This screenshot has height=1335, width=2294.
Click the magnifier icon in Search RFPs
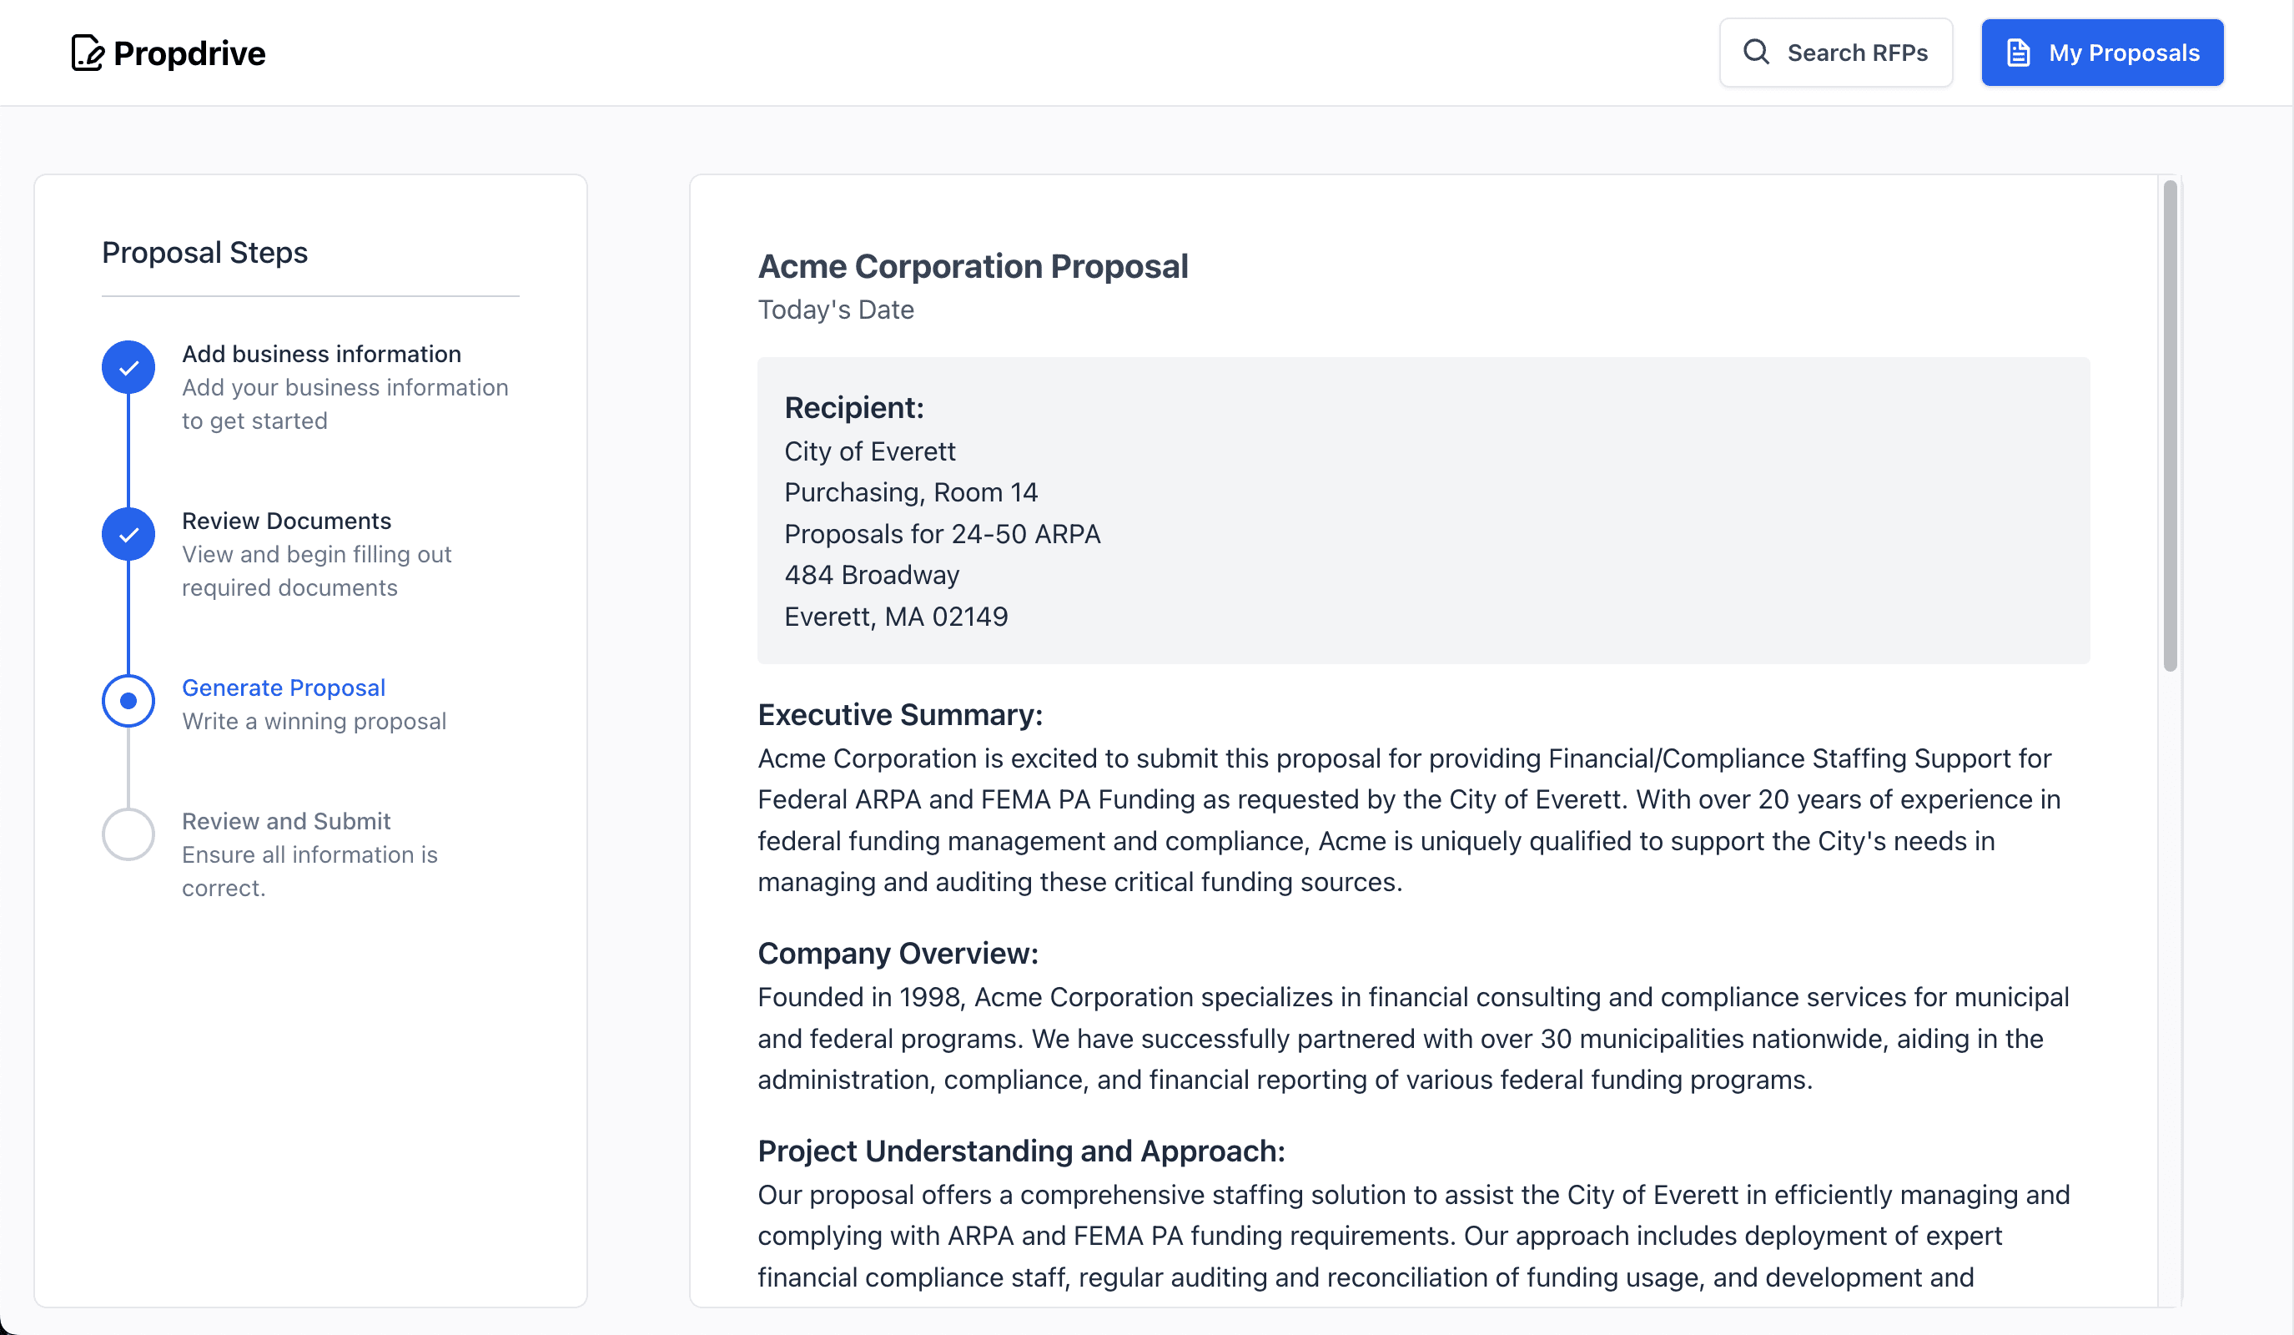1756,52
